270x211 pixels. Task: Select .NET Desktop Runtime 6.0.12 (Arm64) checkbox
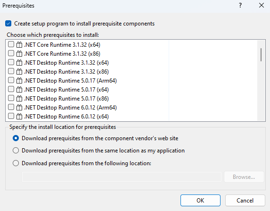tap(11, 107)
